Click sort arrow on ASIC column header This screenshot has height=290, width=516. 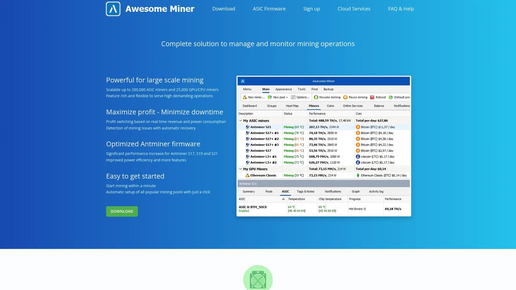283,199
